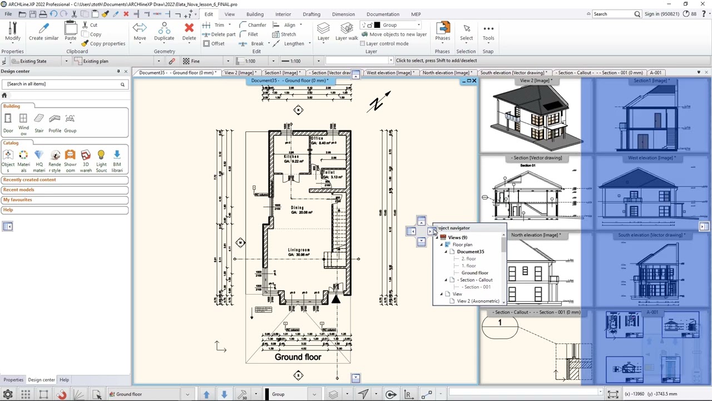The image size is (712, 401).
Task: Click Sign in (950821)
Action: coord(662,14)
